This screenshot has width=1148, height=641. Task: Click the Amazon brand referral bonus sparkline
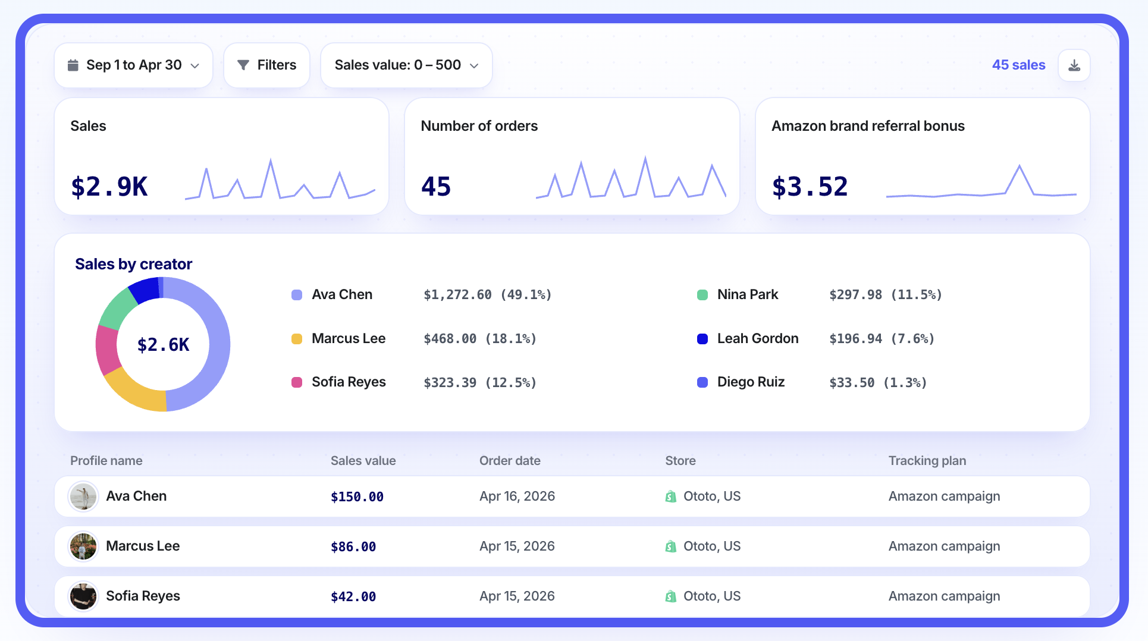point(981,181)
